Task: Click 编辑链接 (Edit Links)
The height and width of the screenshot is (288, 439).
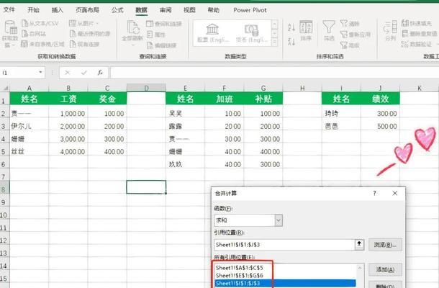Action: [161, 45]
